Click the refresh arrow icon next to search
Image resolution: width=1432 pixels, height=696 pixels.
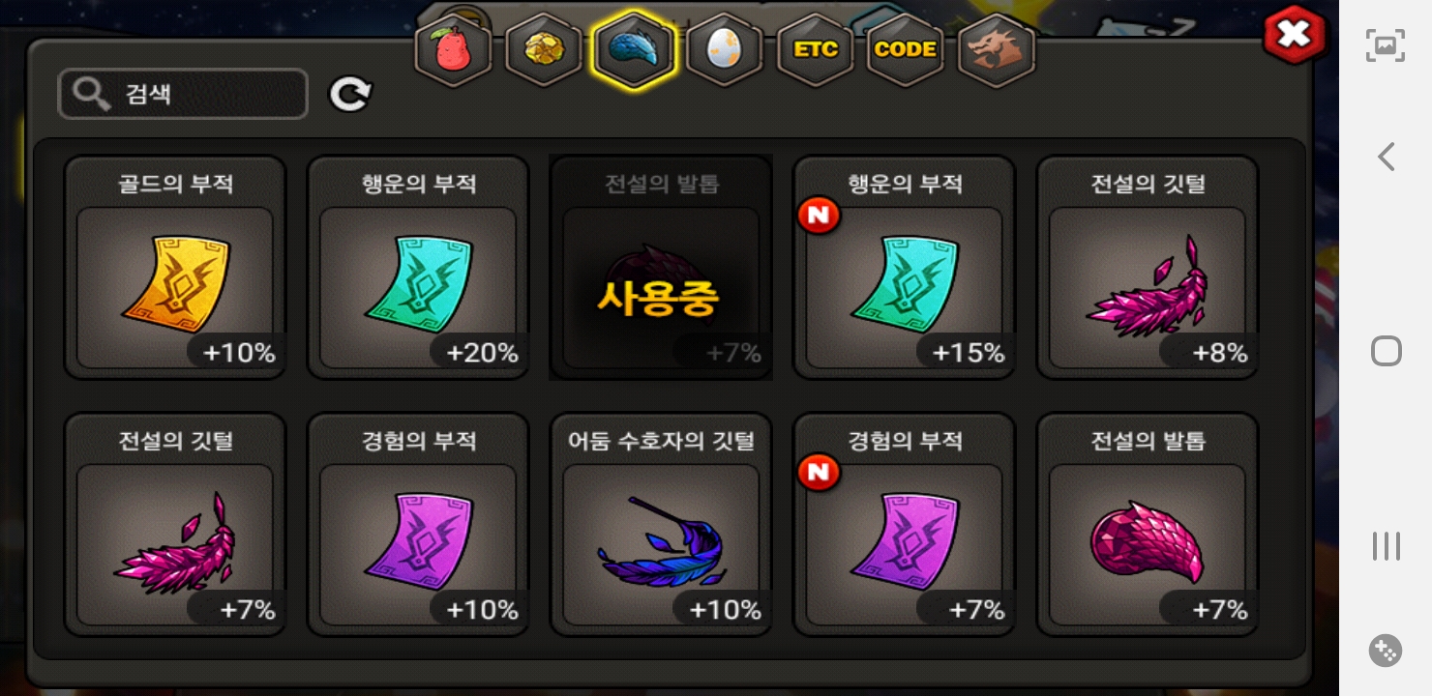pos(349,94)
